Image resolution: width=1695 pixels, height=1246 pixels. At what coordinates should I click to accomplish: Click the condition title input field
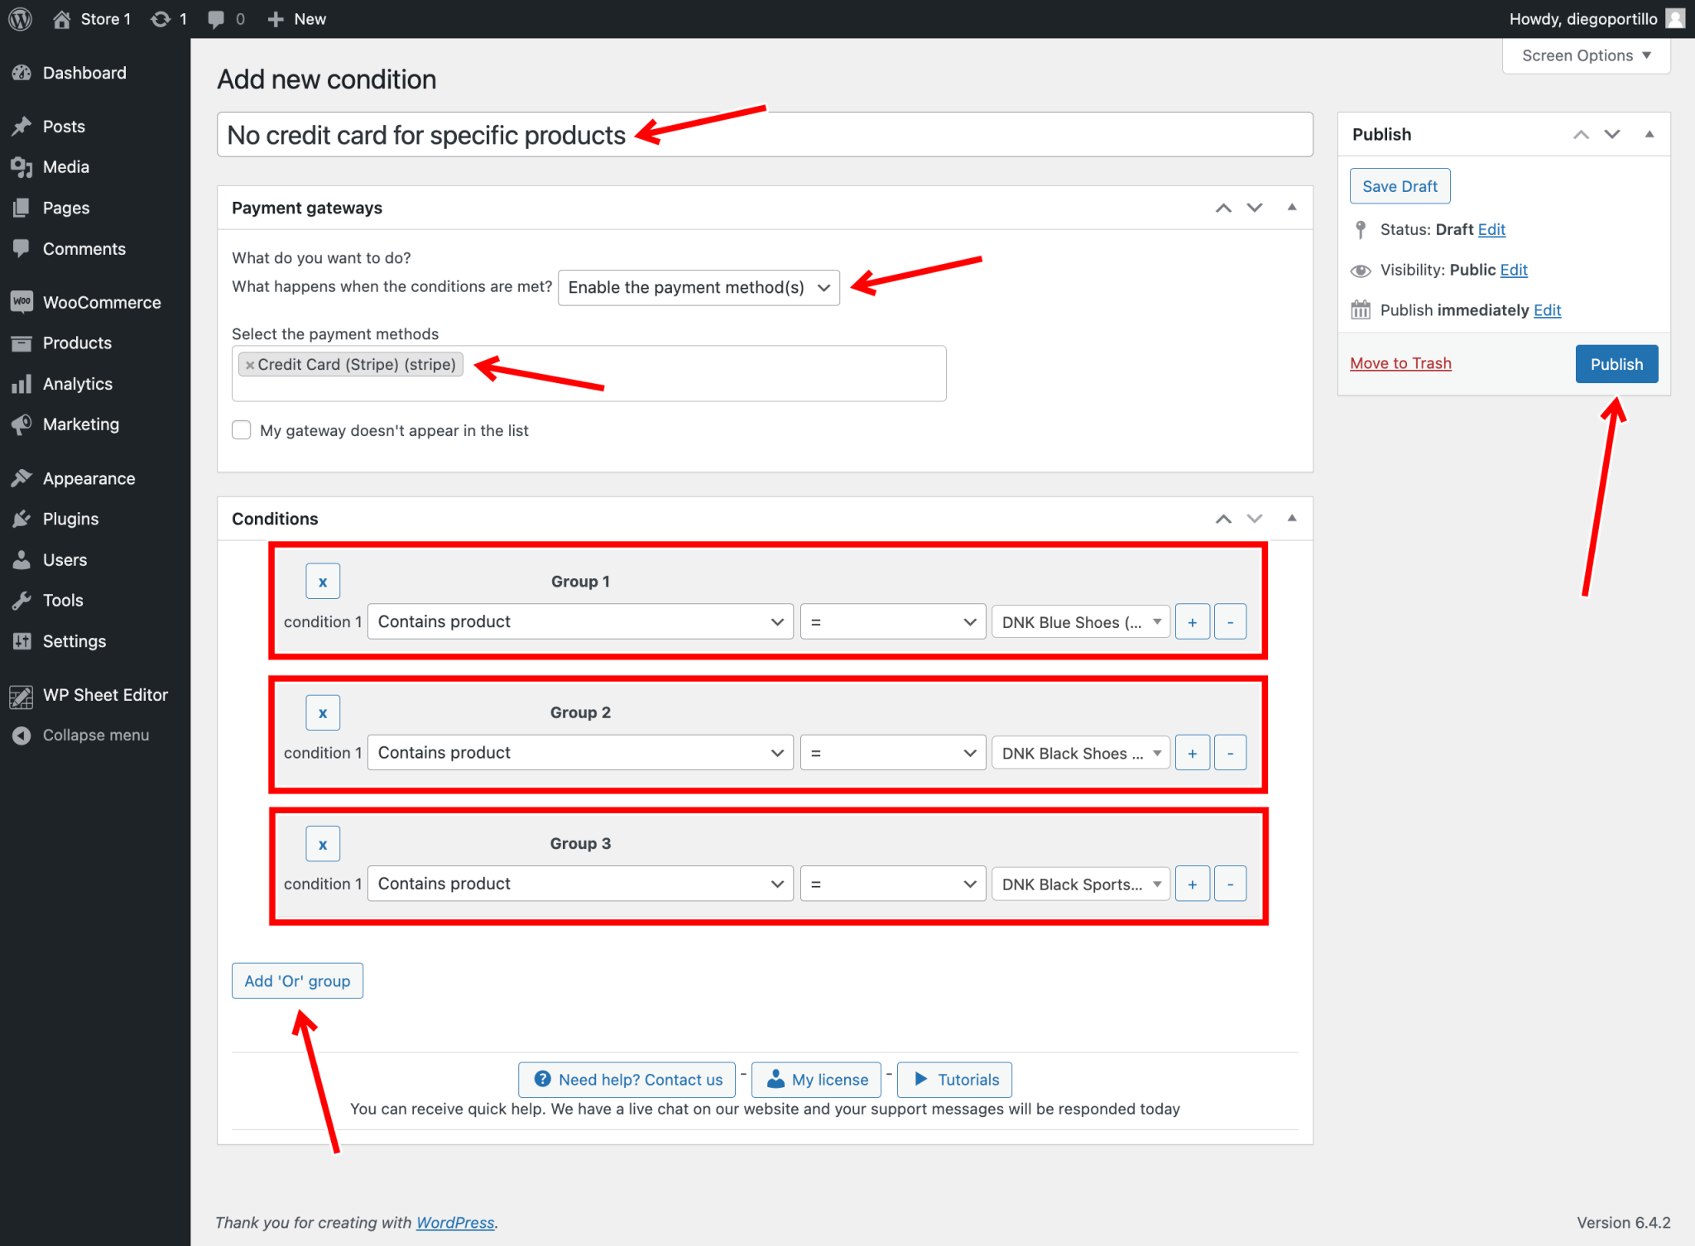click(952, 134)
